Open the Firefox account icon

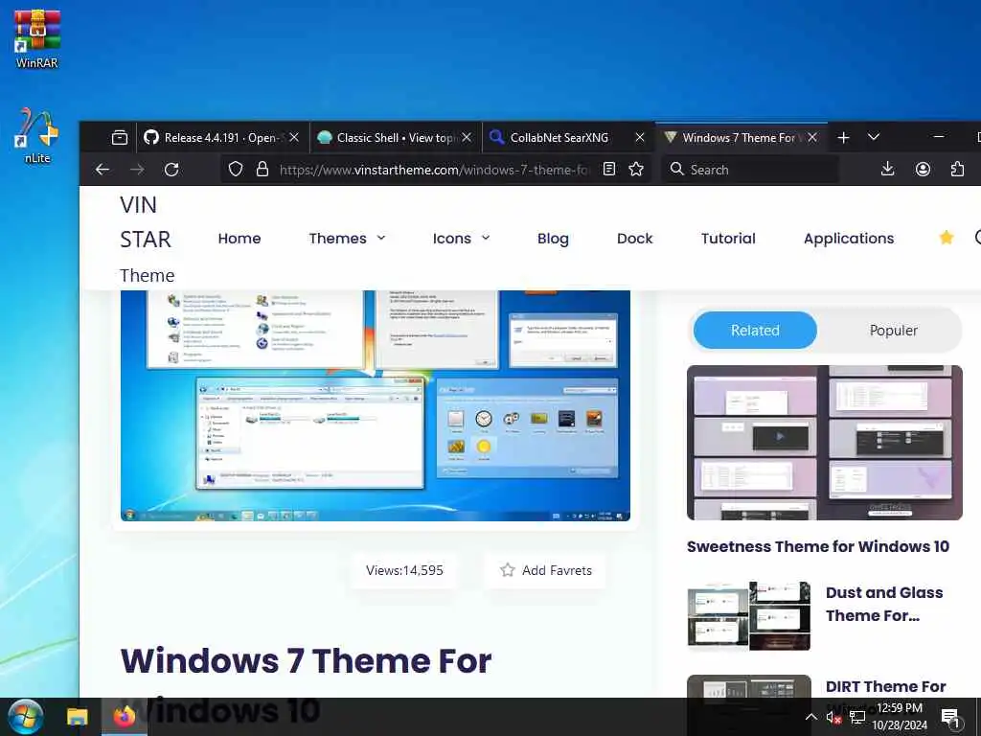923,169
